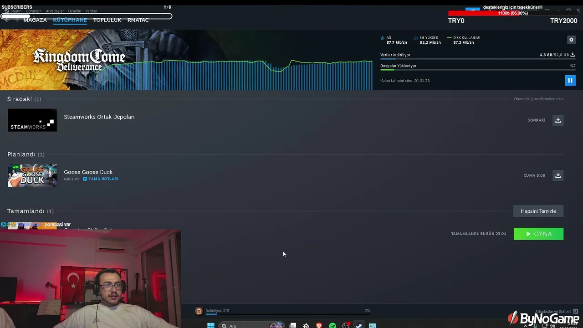Click the Kingdom Come Deliverance banner logo
This screenshot has width=583, height=328.
coord(79,60)
